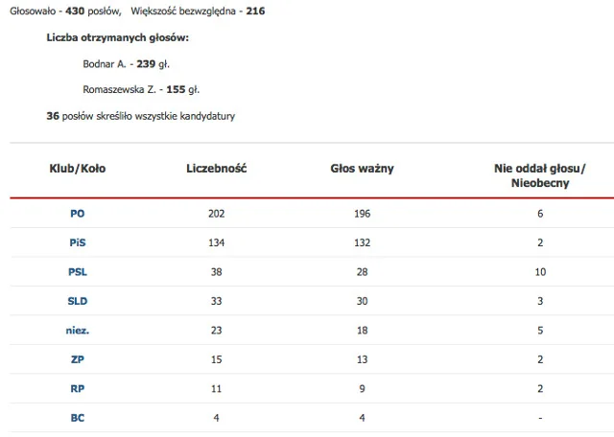This screenshot has height=437, width=614.
Task: Open the niez. group link
Action: coord(77,331)
